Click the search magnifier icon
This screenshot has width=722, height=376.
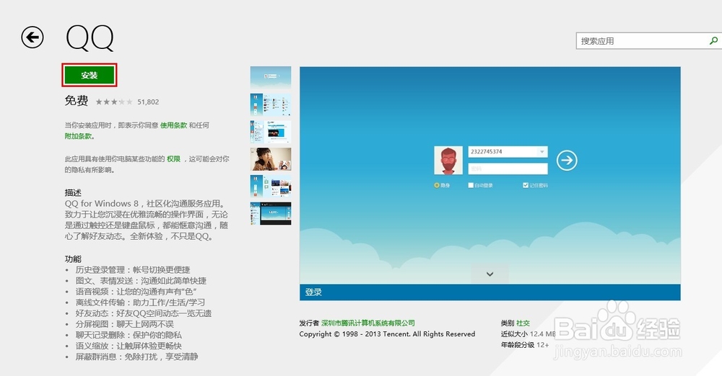pos(713,40)
